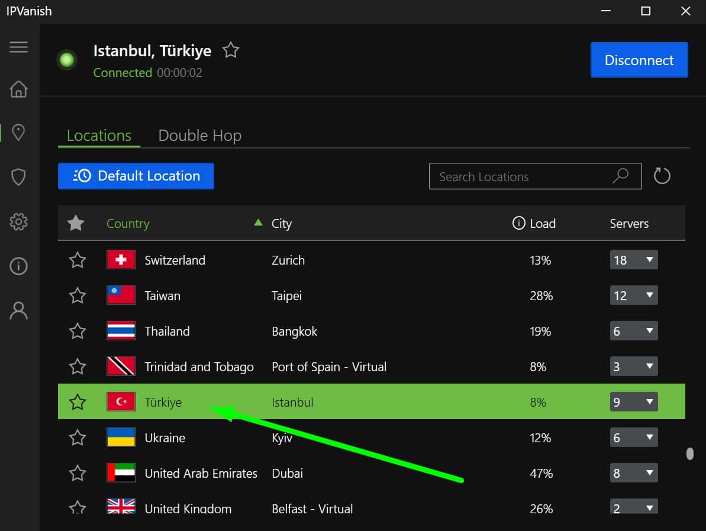Favorite the Ukraine row star

click(78, 437)
